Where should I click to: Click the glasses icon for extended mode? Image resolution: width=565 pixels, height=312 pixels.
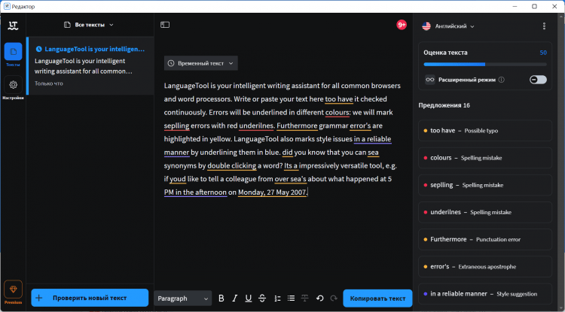430,80
